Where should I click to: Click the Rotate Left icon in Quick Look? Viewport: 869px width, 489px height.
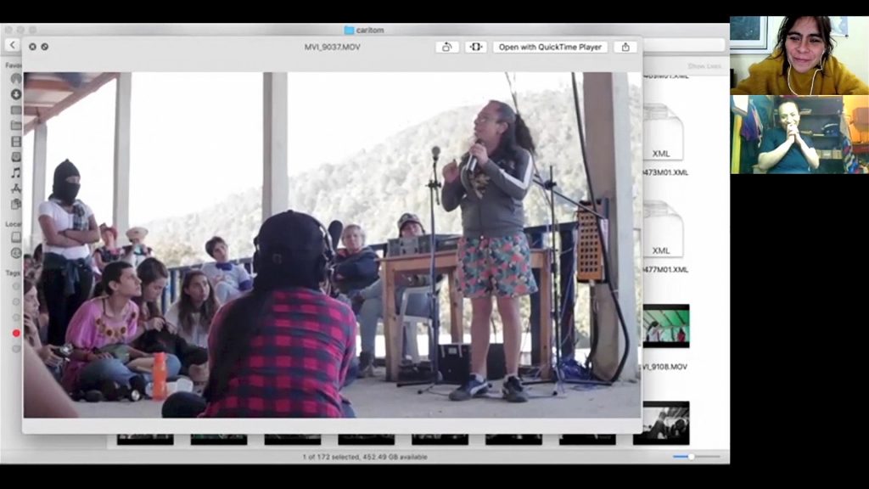click(446, 47)
